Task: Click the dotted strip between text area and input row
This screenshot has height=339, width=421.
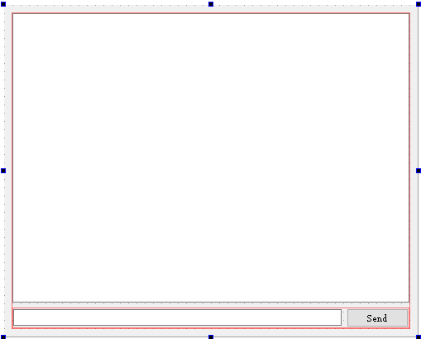Action: (211, 305)
